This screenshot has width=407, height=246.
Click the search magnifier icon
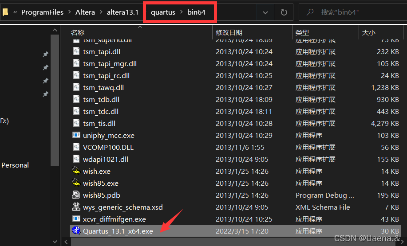310,12
